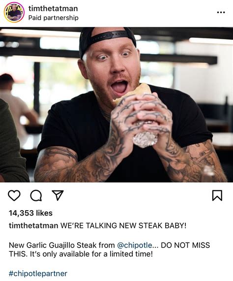Select the WE'RE TALKING NEW STEAK BABY text
The width and height of the screenshot is (233, 281).
coord(123,225)
